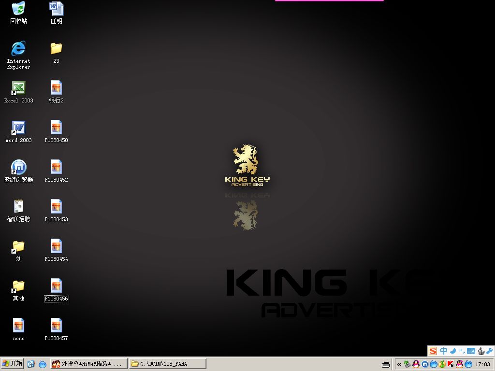Click the Start (开始) button
Screen dimensions: 495x371
click(x=13, y=364)
